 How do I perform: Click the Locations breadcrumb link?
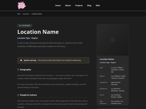pyautogui.click(x=26, y=14)
